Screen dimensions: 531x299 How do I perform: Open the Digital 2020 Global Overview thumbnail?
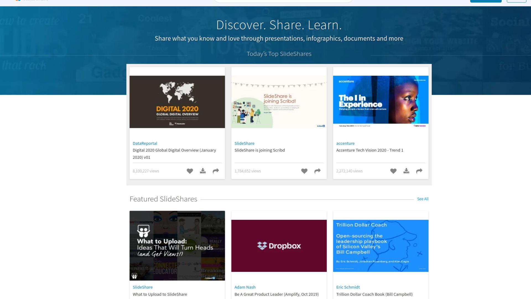coord(177,102)
